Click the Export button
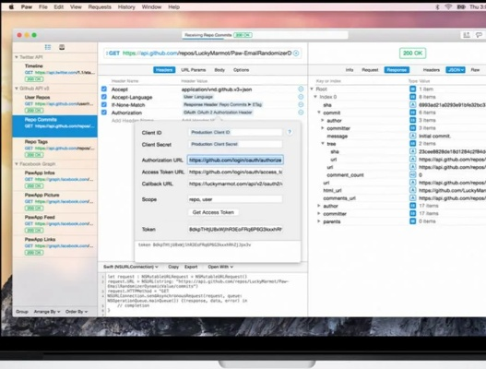 point(191,267)
